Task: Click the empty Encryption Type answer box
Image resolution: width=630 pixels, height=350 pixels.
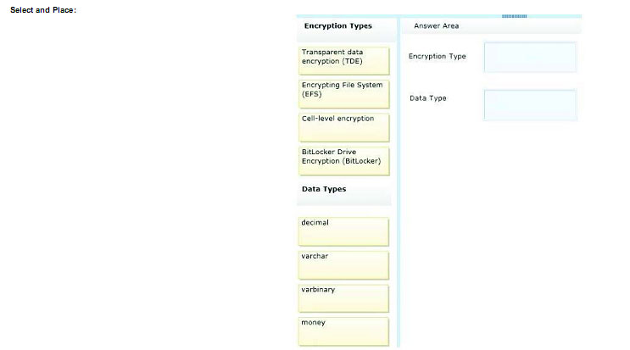Action: tap(530, 58)
